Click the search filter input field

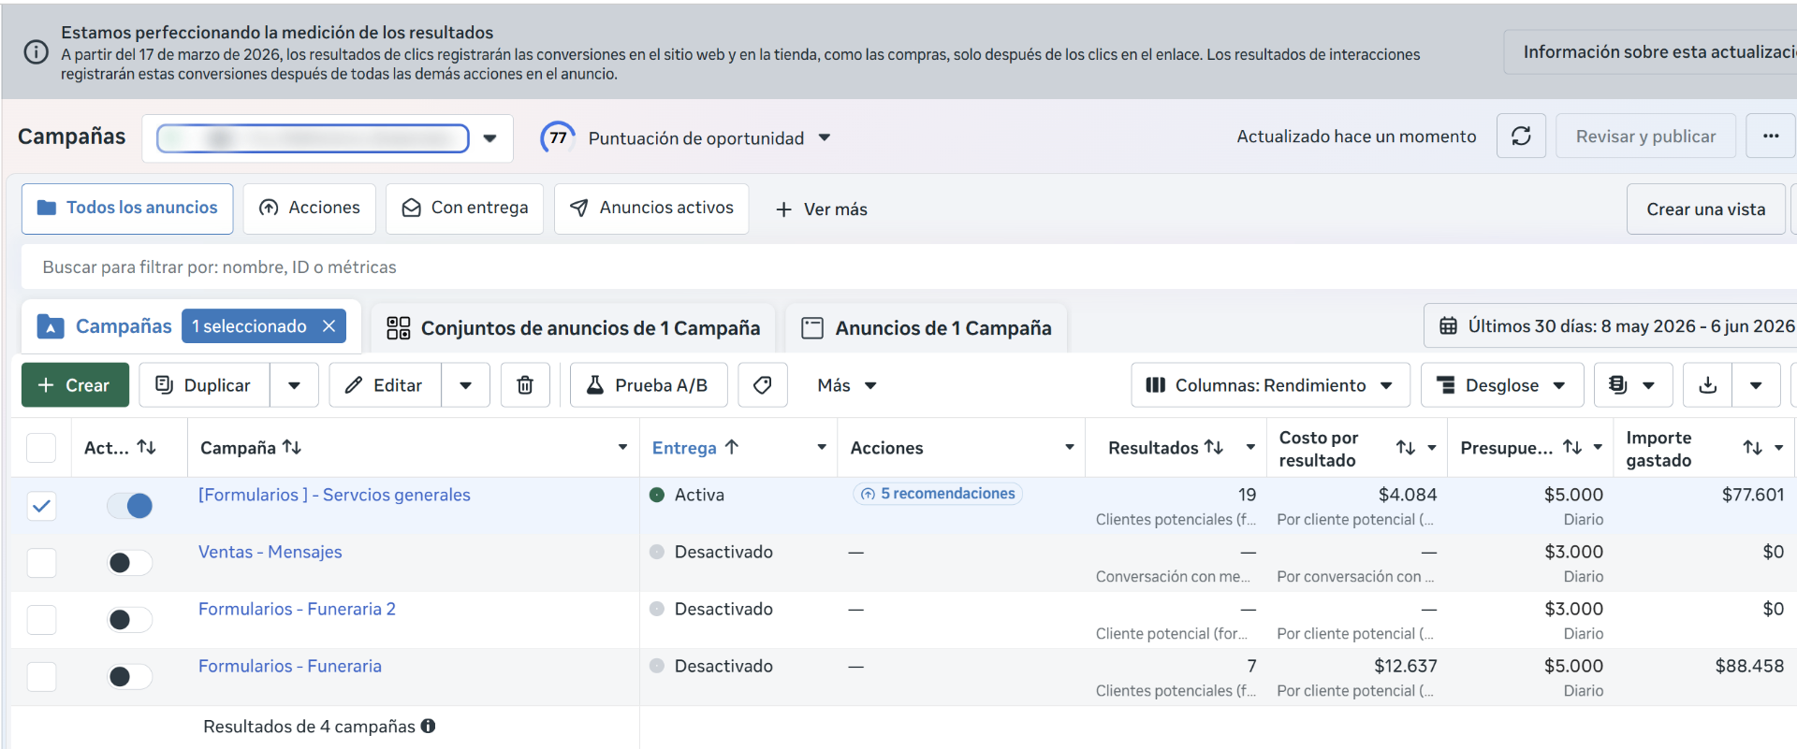coord(908,267)
